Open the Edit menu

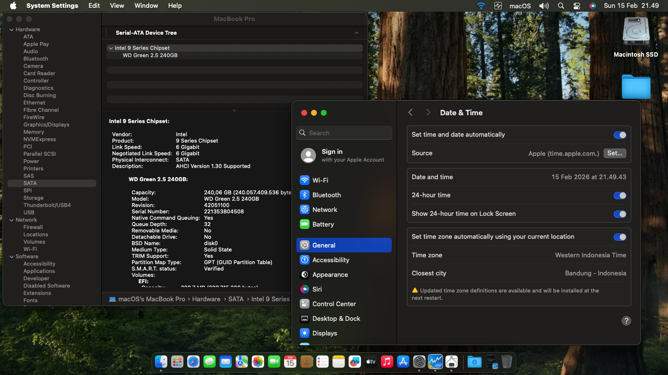pos(94,6)
